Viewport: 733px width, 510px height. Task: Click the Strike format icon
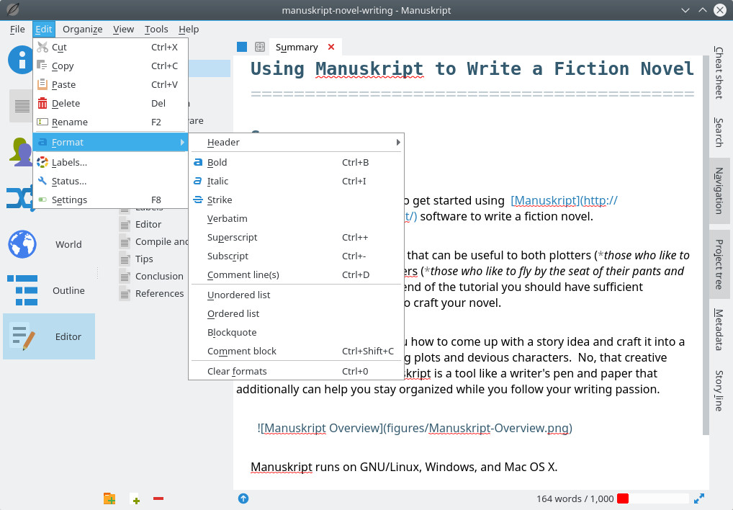point(198,200)
